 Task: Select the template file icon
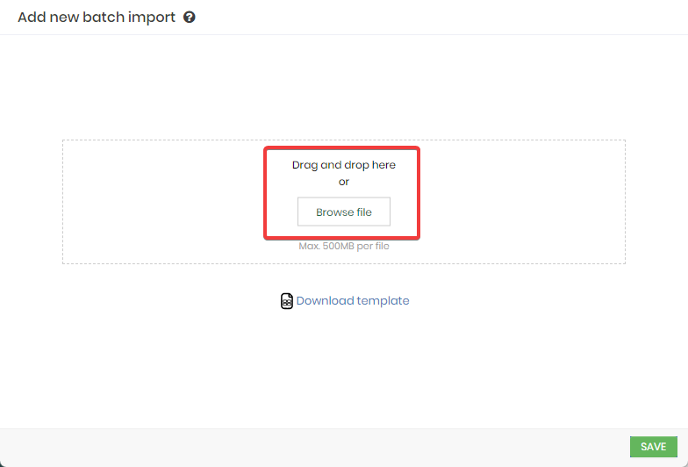click(x=286, y=301)
